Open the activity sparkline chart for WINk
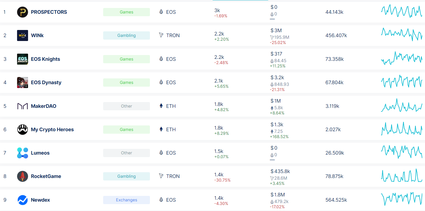Screen dimensions: 425x211 coord(401,34)
